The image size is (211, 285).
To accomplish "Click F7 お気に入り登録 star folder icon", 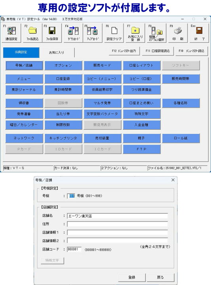I will 135,33.
